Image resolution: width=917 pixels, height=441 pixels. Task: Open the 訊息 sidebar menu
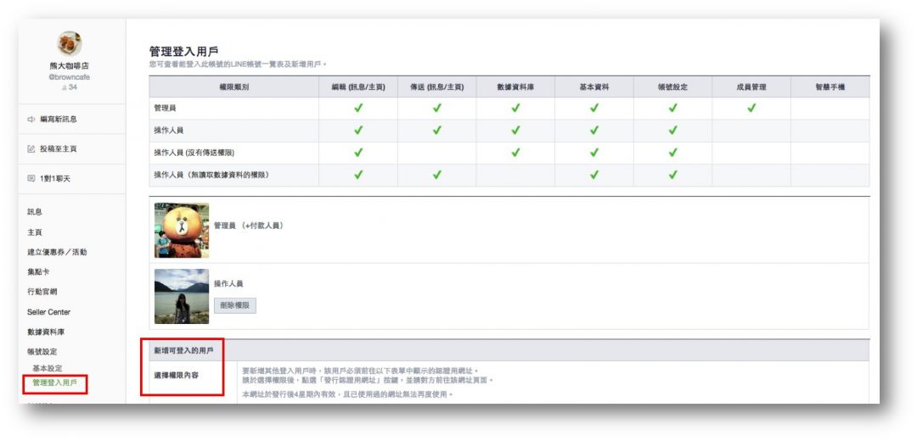point(35,212)
